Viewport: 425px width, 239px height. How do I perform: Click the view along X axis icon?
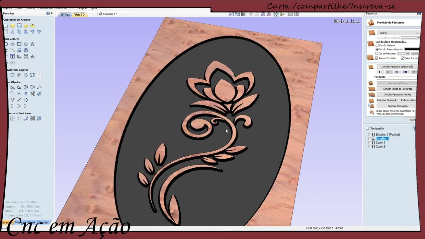click(353, 21)
